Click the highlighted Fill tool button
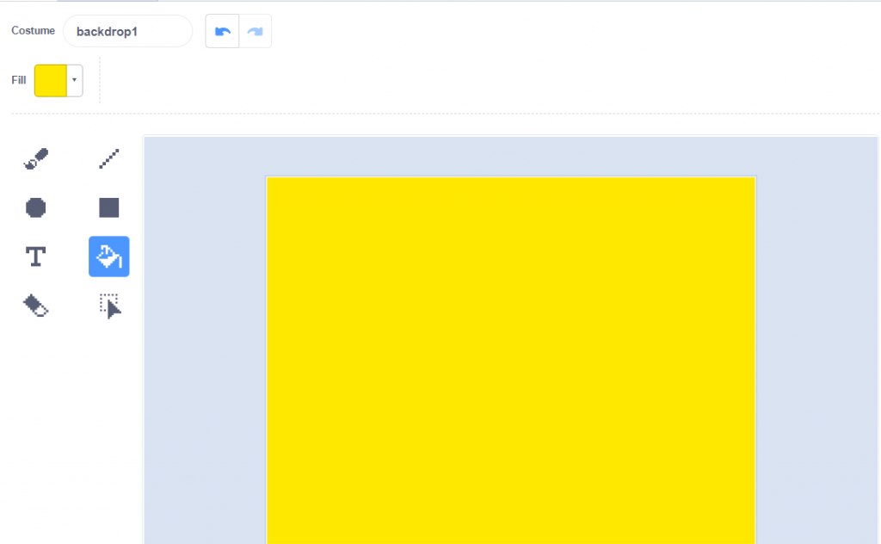881x544 pixels. coord(108,256)
